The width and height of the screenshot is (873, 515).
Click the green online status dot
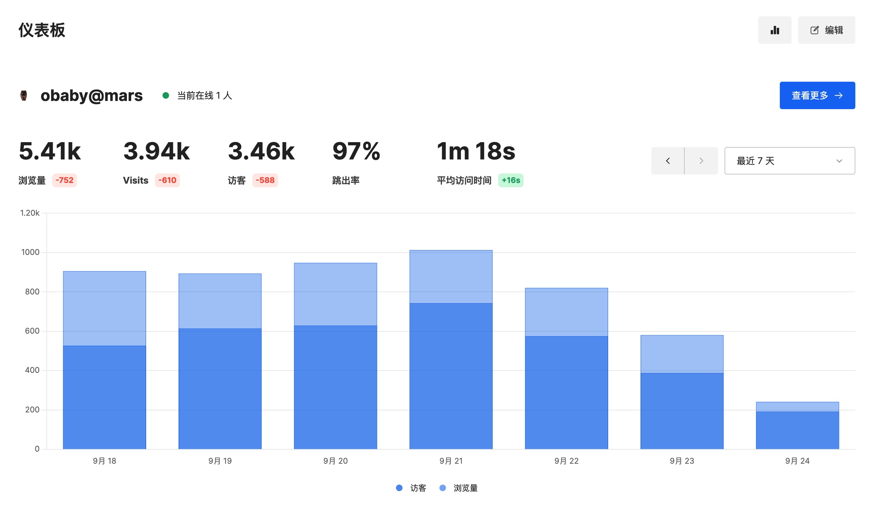pos(166,95)
